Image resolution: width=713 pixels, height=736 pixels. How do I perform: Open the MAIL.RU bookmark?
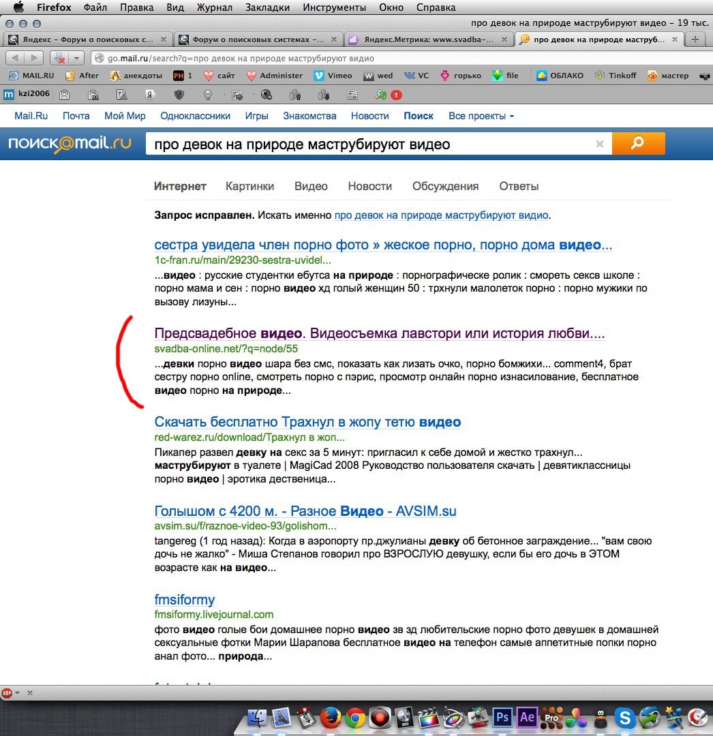click(32, 76)
